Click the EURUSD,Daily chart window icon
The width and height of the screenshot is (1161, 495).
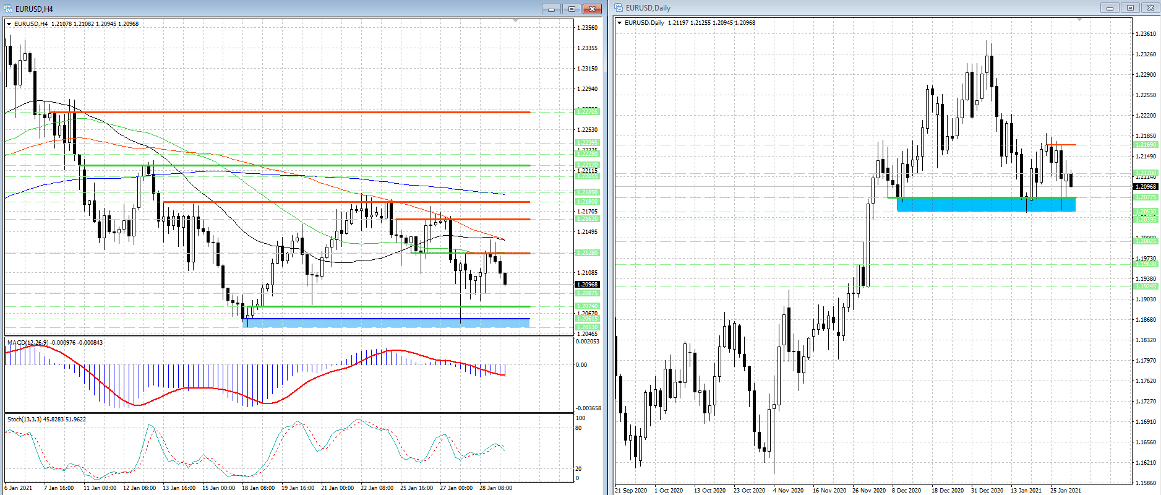pyautogui.click(x=619, y=8)
